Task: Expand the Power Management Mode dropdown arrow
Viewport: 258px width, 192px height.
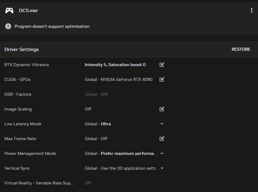Action: tap(162, 153)
